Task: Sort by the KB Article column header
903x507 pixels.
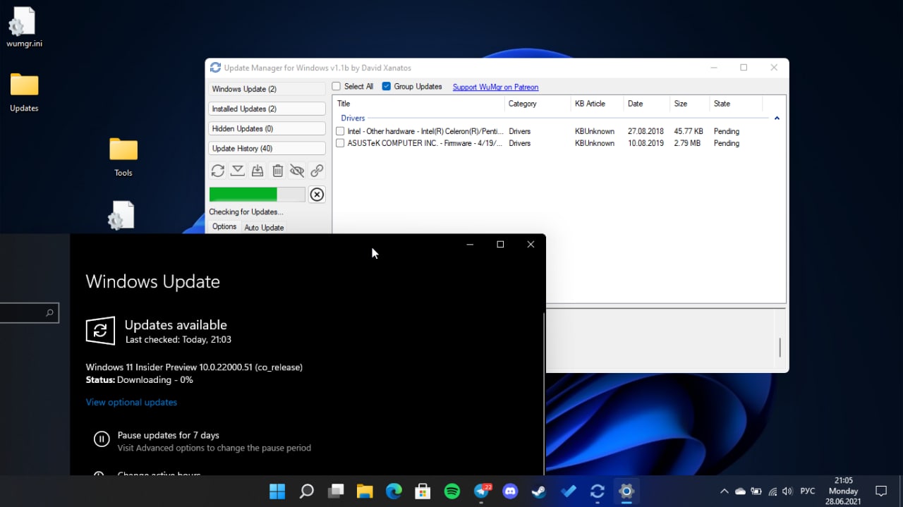Action: click(597, 104)
